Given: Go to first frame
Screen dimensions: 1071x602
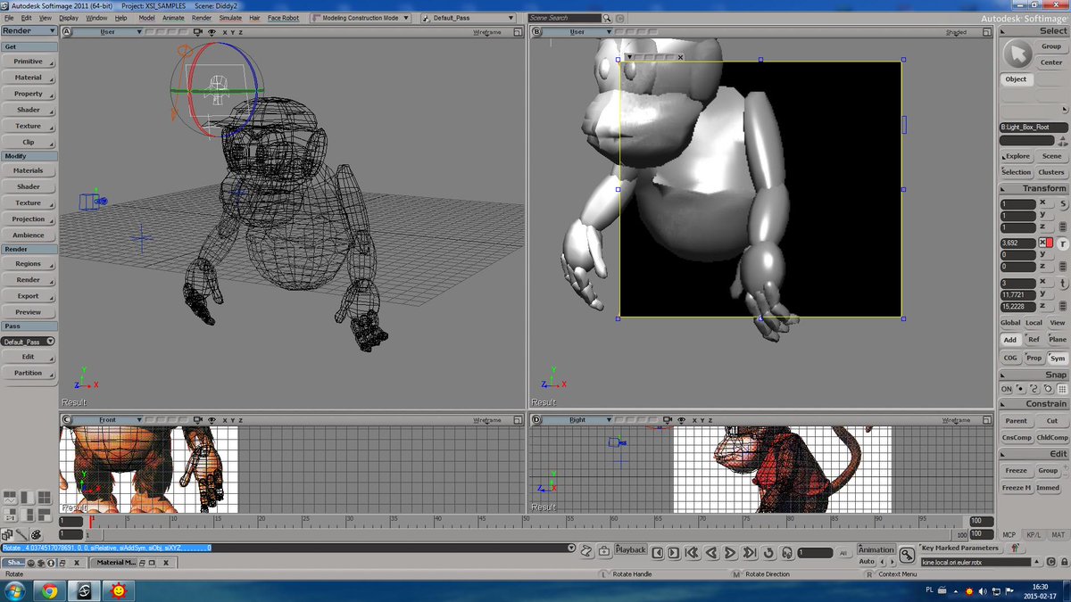Looking at the screenshot, I should (x=693, y=553).
